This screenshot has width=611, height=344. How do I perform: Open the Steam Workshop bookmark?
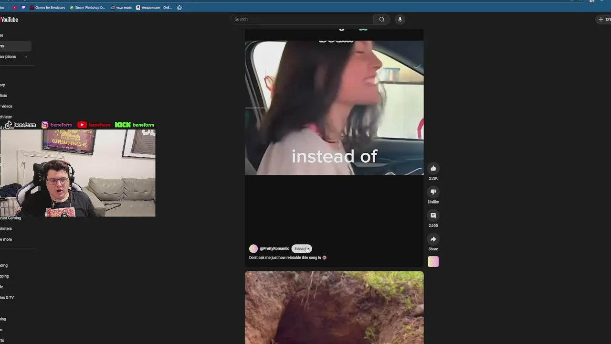87,8
